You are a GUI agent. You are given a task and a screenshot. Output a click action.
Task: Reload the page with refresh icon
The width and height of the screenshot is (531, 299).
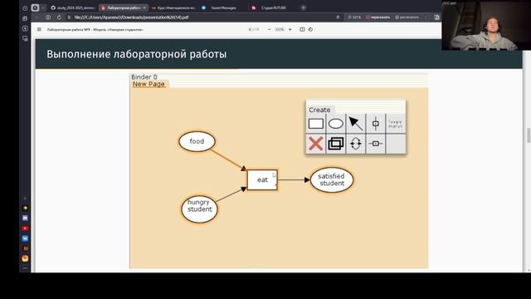(59, 17)
